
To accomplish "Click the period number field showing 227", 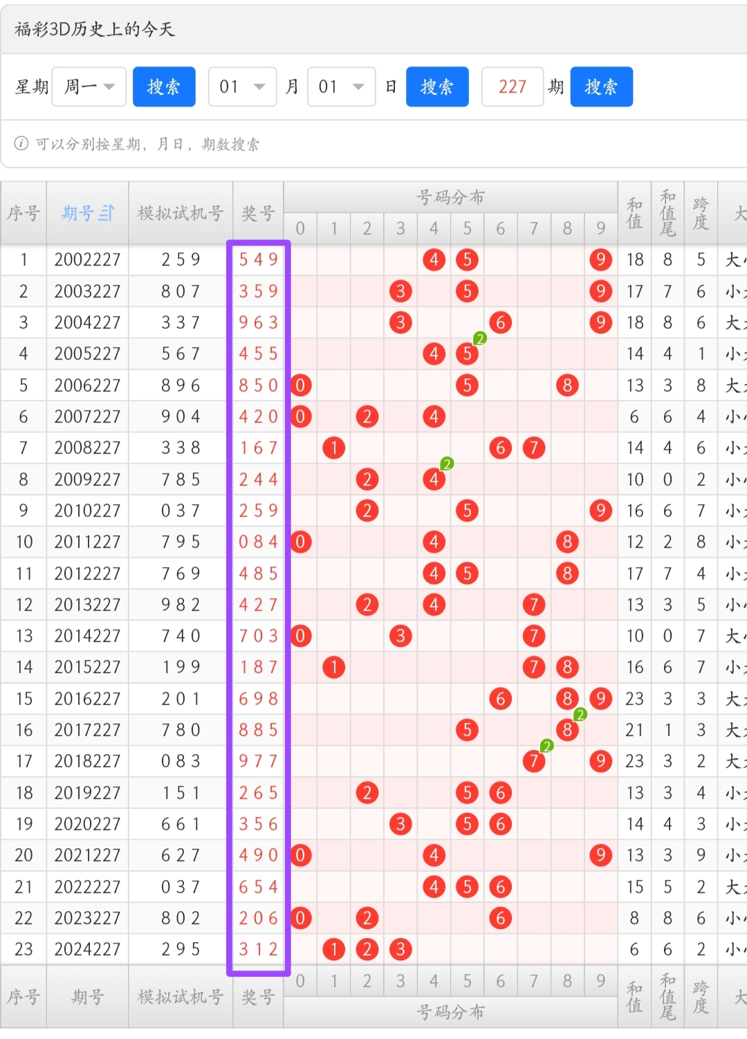I will (x=513, y=86).
